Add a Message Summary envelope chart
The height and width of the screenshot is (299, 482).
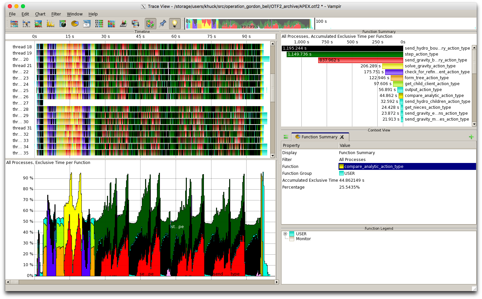87,24
